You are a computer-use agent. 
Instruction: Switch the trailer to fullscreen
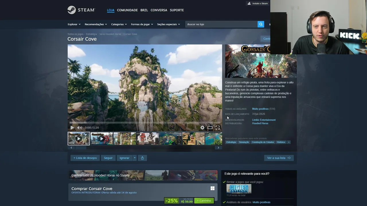[218, 128]
